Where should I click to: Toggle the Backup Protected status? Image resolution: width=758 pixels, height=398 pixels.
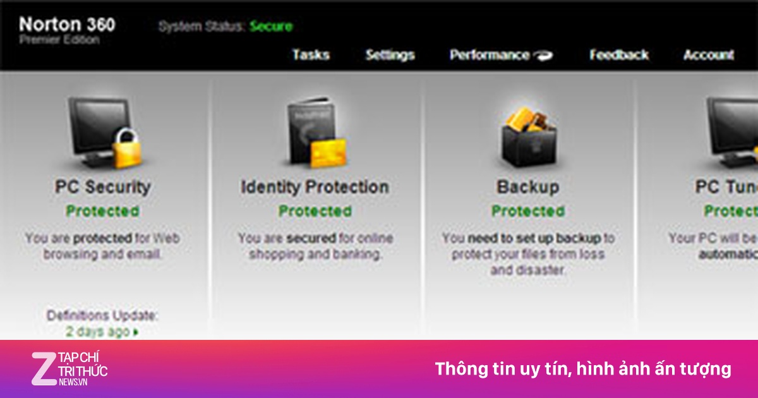[x=529, y=211]
